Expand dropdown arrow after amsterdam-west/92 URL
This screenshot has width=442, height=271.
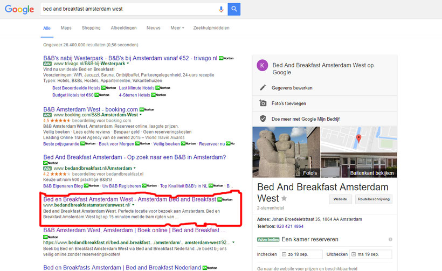[x=233, y=242]
